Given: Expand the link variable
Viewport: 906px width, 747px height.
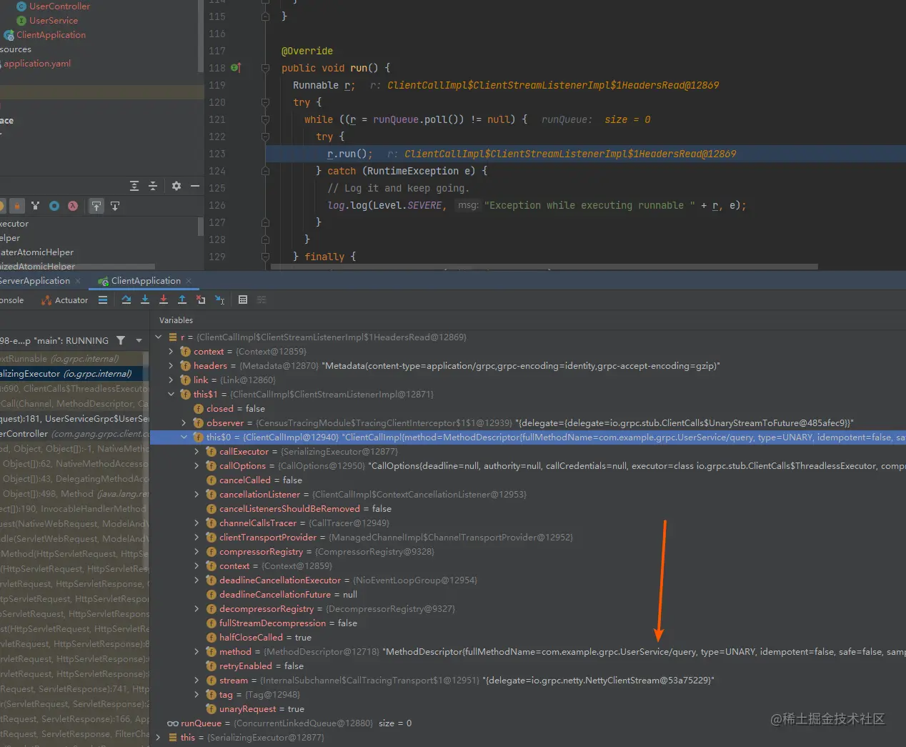Looking at the screenshot, I should [x=171, y=380].
